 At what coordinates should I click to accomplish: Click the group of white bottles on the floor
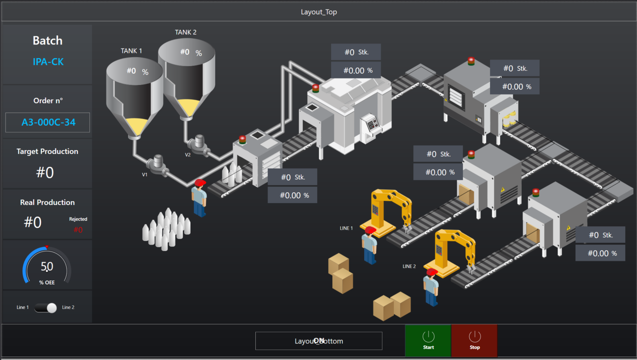[166, 230]
